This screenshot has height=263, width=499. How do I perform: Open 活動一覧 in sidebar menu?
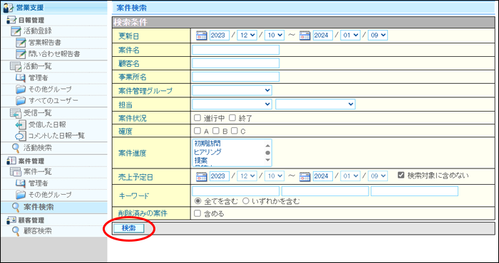coord(38,66)
